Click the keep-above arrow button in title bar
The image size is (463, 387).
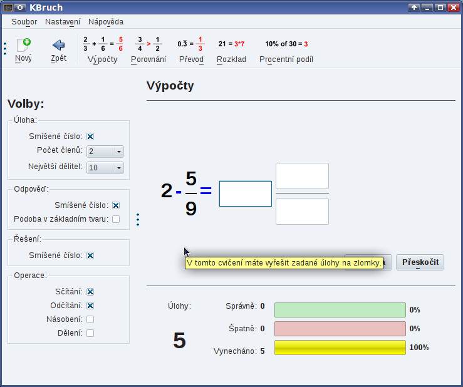[x=414, y=8]
